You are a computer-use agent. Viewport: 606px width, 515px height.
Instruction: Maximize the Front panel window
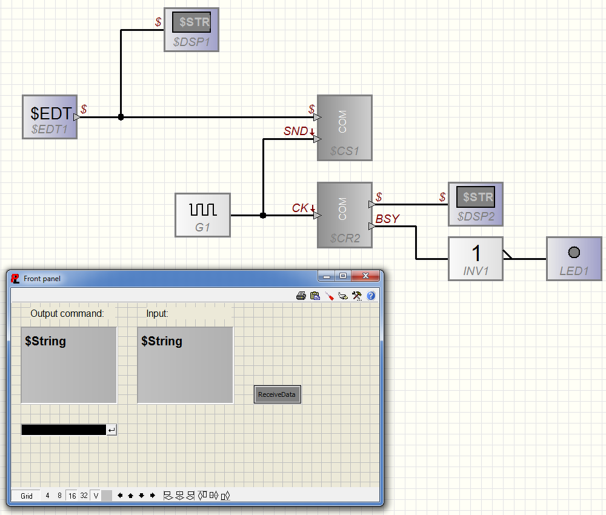343,276
